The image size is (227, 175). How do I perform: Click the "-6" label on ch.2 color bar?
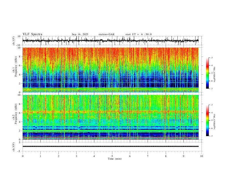click(x=212, y=128)
